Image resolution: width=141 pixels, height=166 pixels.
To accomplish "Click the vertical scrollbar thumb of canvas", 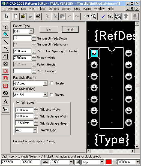I will coord(137,85).
